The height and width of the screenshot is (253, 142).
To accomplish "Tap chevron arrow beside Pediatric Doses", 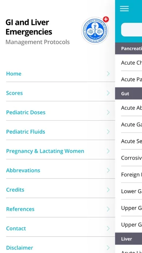I will 108,112.
